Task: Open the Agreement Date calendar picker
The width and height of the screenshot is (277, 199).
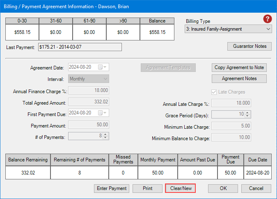Action: click(x=105, y=67)
